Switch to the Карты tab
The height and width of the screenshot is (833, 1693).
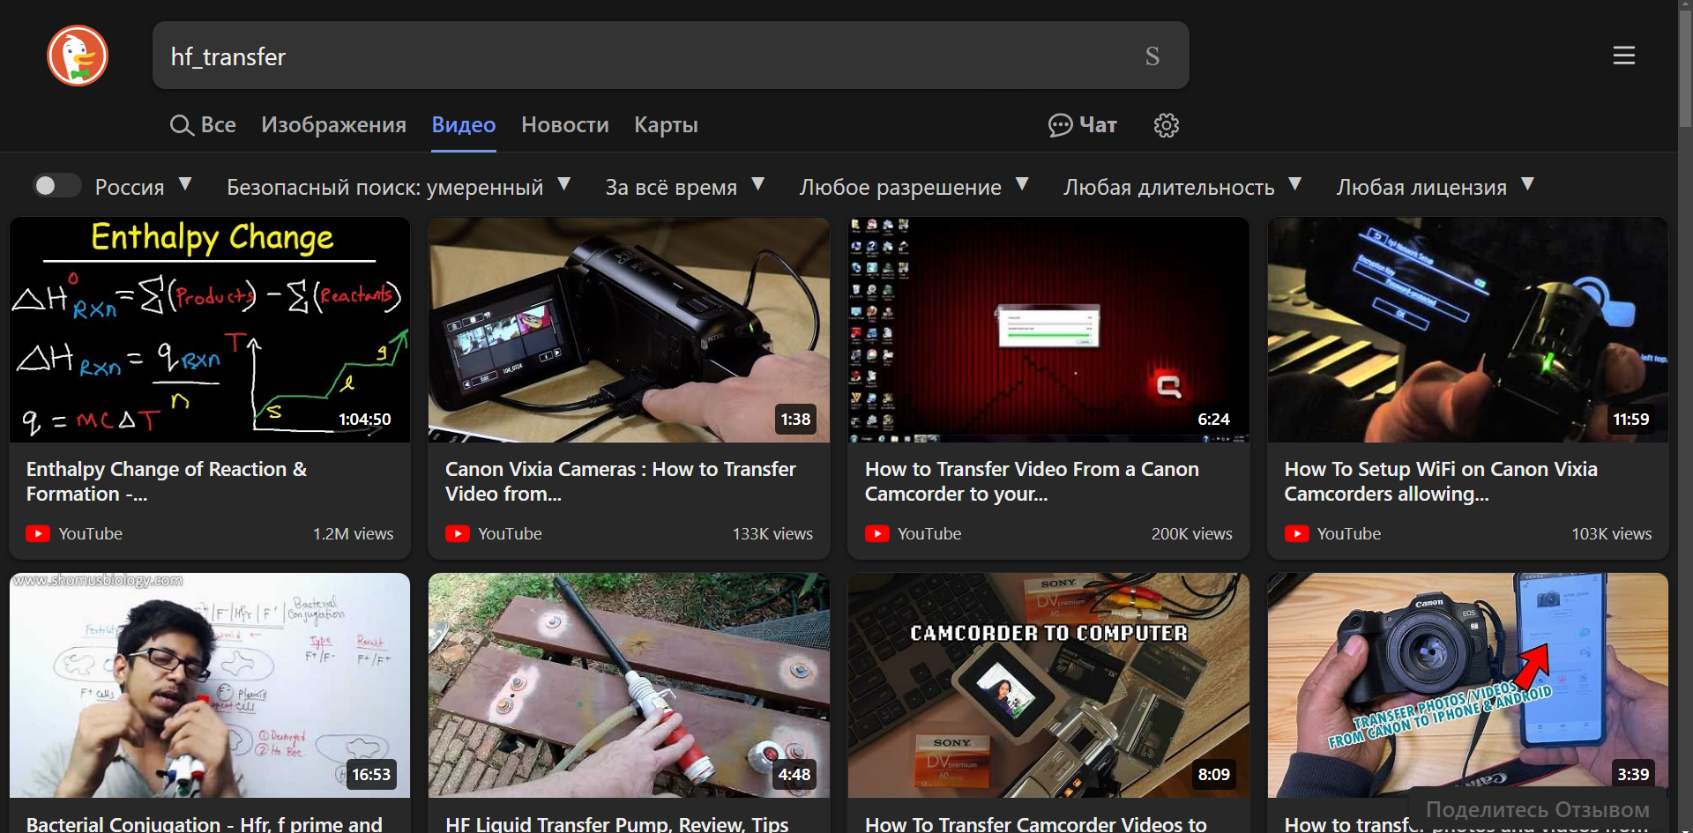(666, 125)
